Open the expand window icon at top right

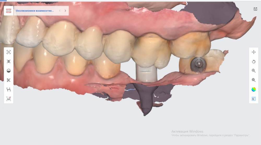pos(255,9)
